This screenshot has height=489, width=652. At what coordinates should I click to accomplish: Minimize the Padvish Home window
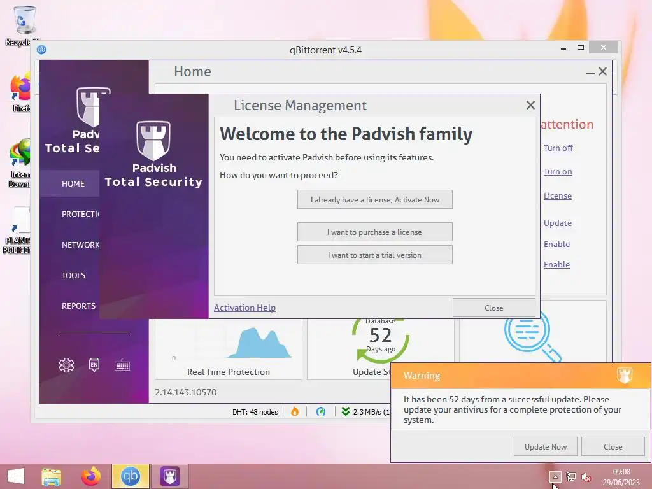(x=590, y=73)
